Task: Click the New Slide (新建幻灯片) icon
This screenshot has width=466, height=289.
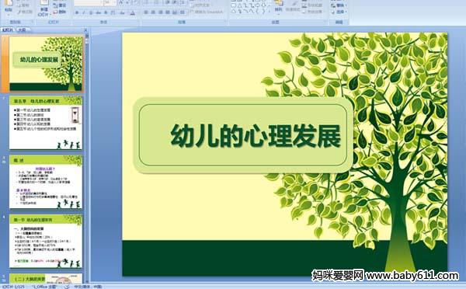Action: (x=43, y=8)
